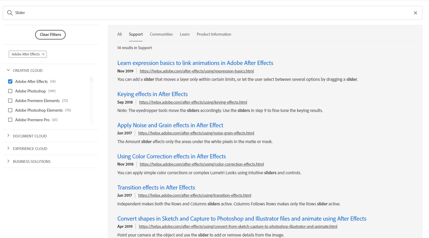This screenshot has width=429, height=238.
Task: Tick the Adobe Photoshop Elements checkbox
Action: [10, 110]
